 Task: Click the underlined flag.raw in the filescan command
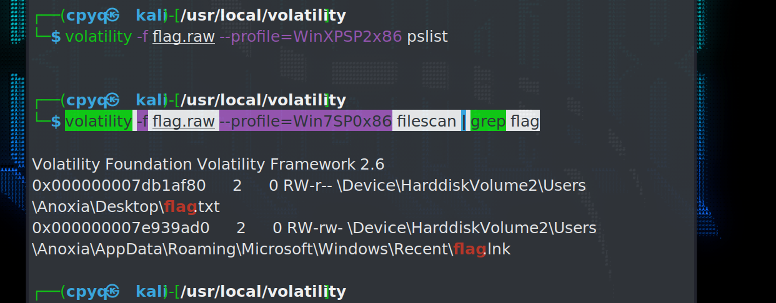coord(184,122)
